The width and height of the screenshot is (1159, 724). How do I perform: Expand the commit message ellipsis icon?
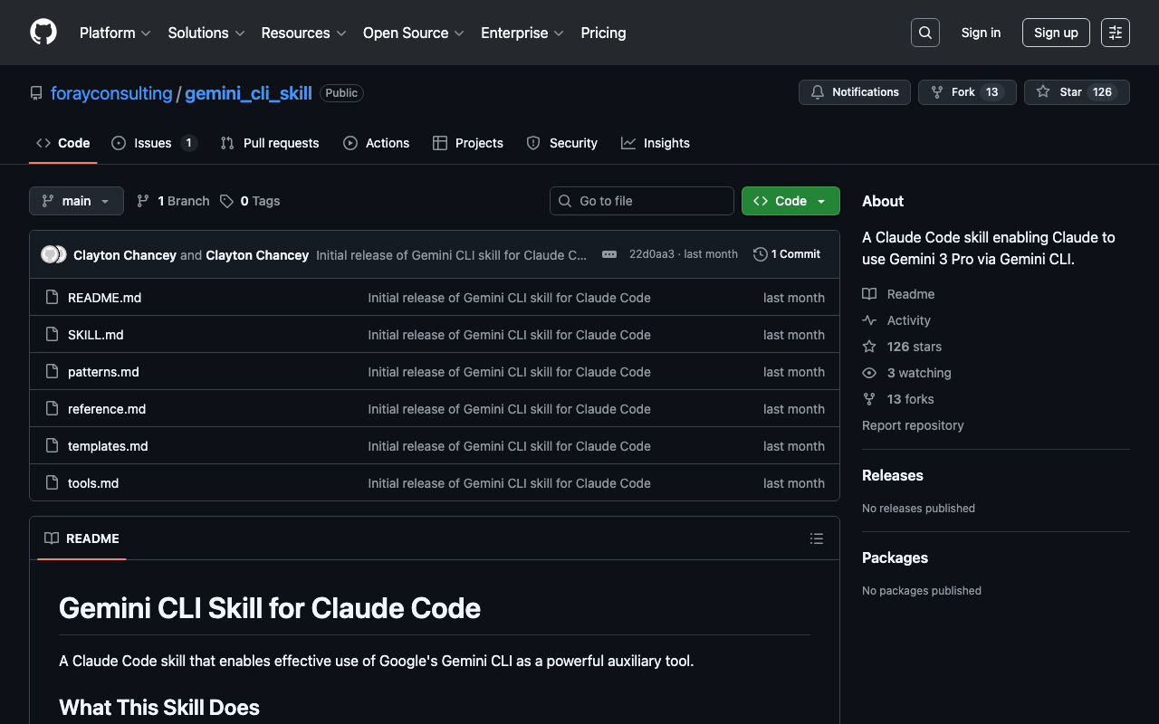tap(609, 254)
